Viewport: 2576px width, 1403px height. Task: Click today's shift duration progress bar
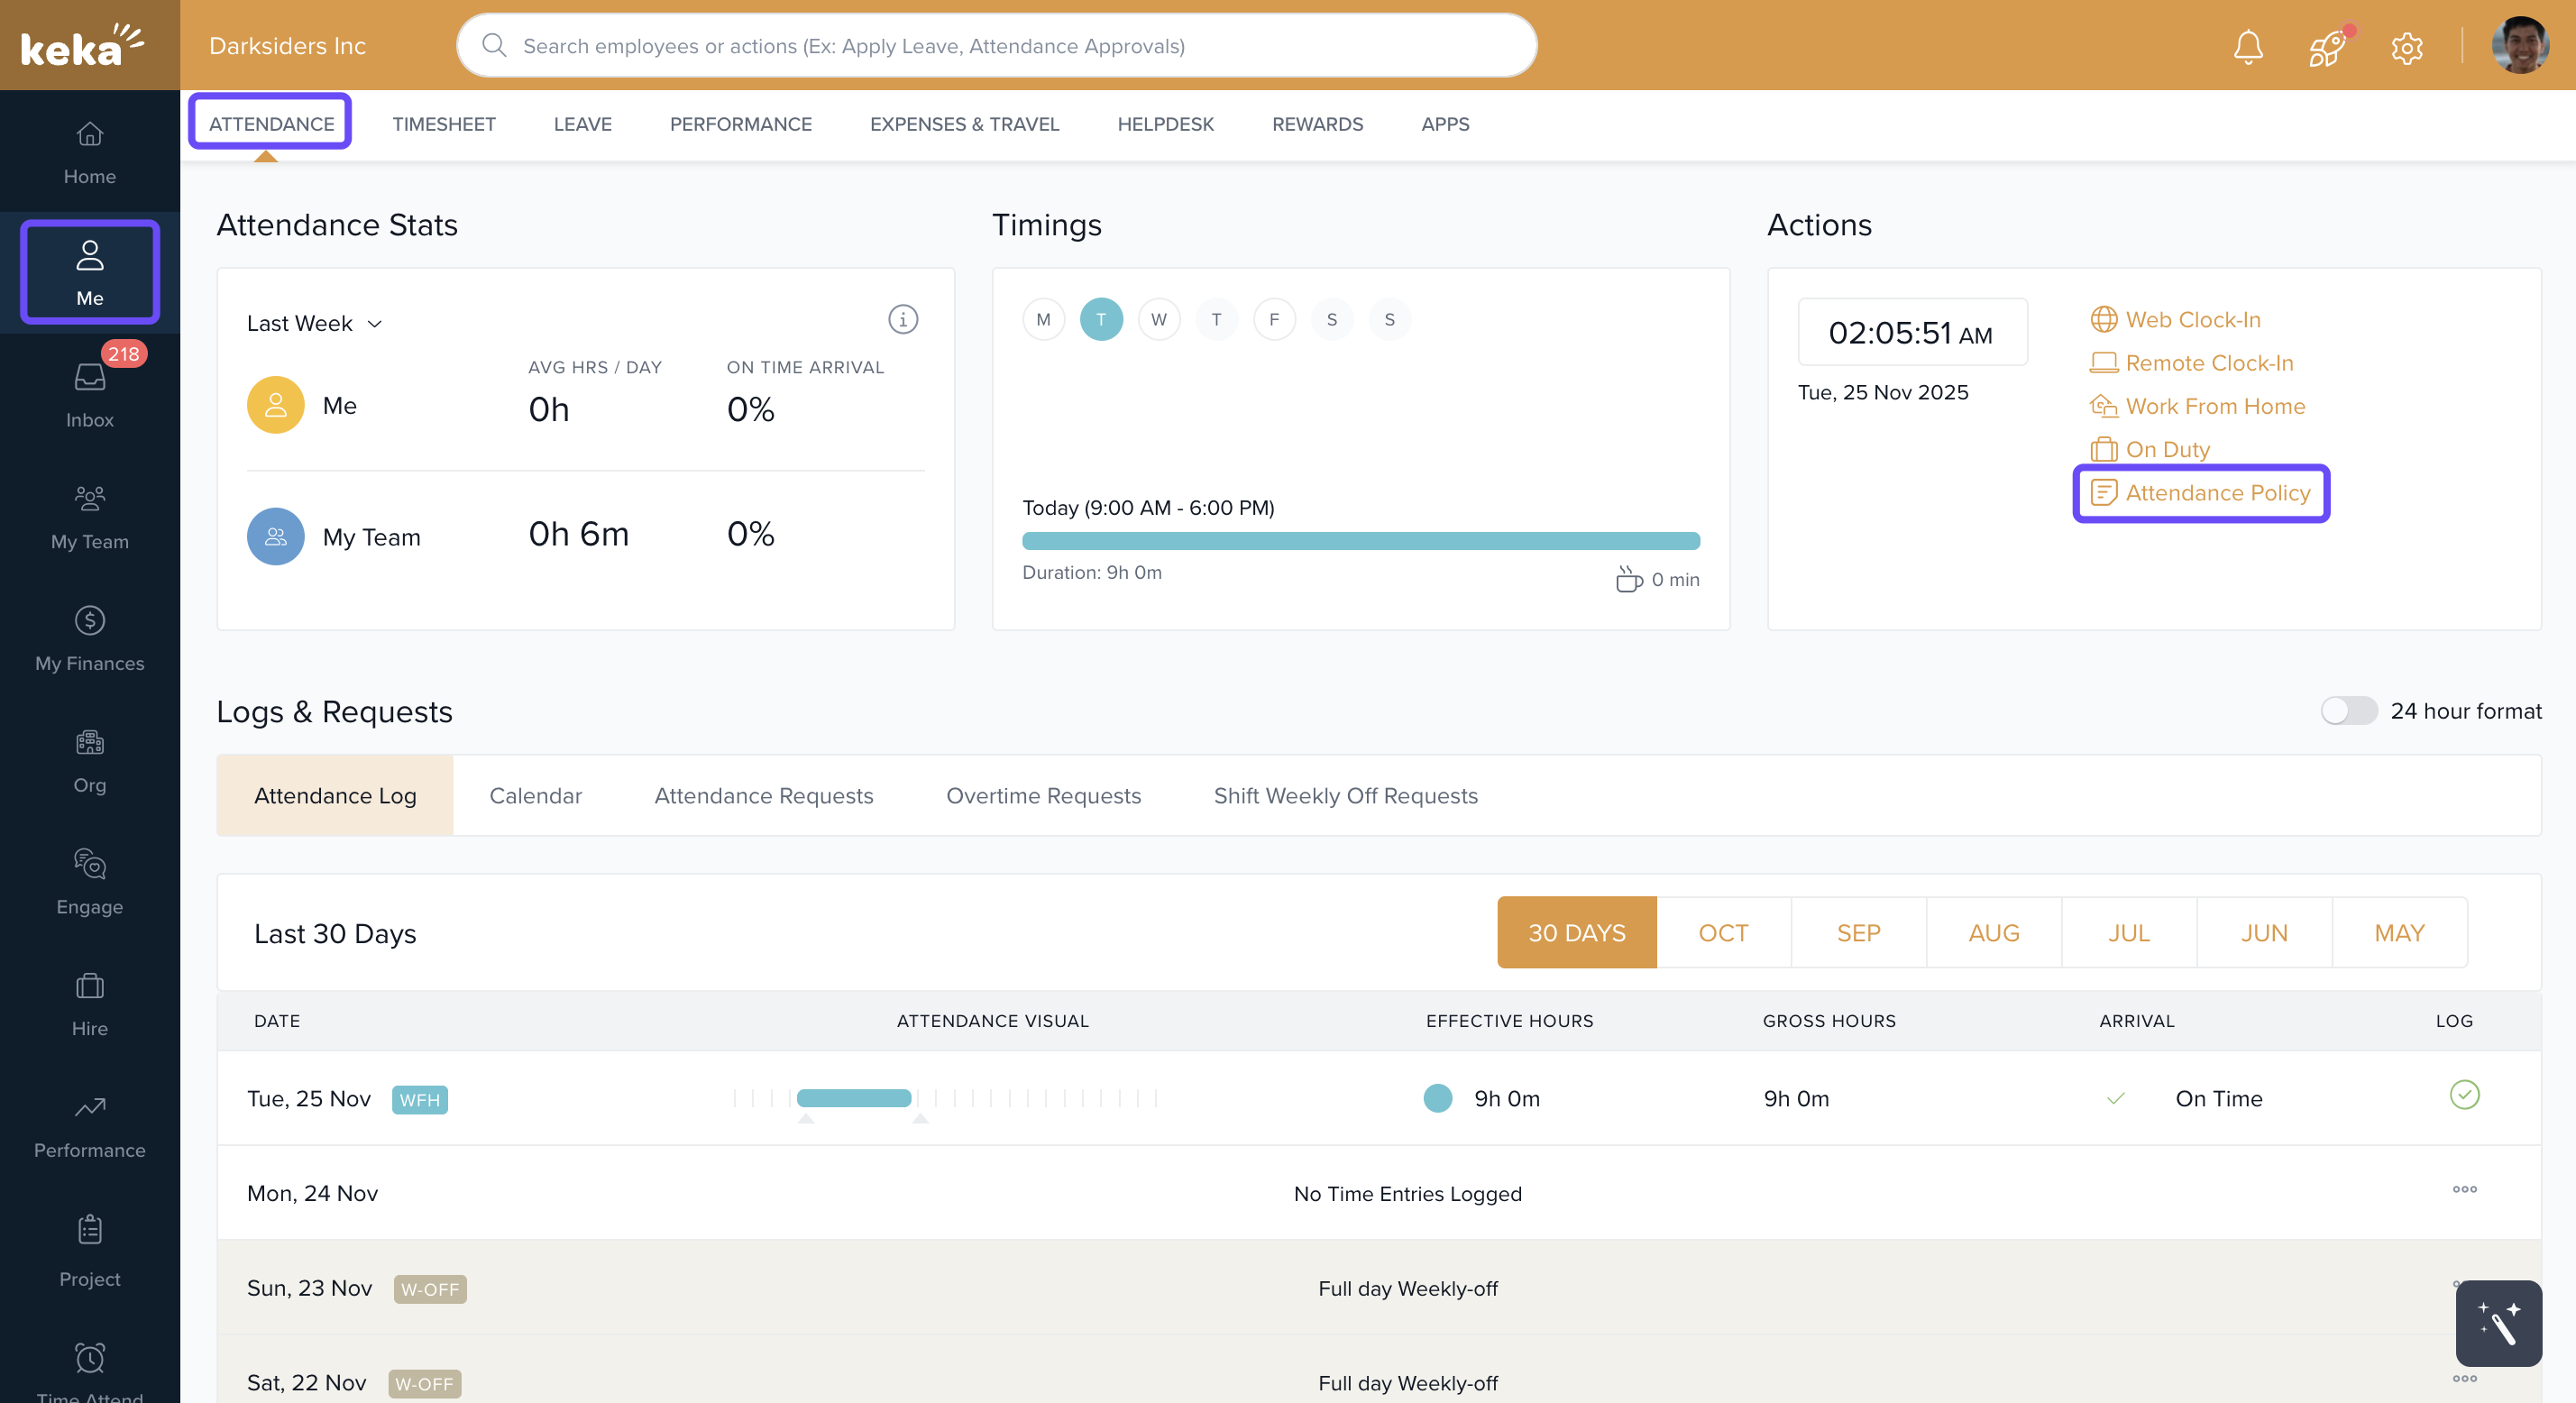[x=1360, y=541]
